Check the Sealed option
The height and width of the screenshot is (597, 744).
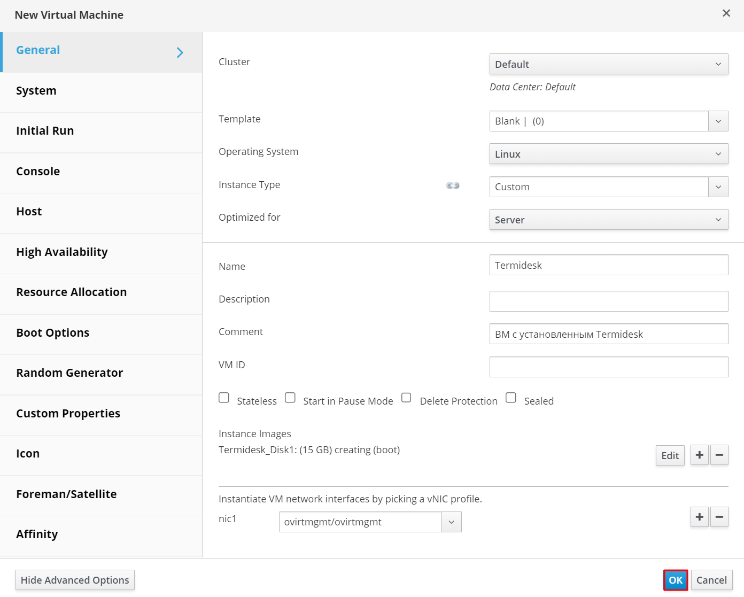(x=511, y=398)
